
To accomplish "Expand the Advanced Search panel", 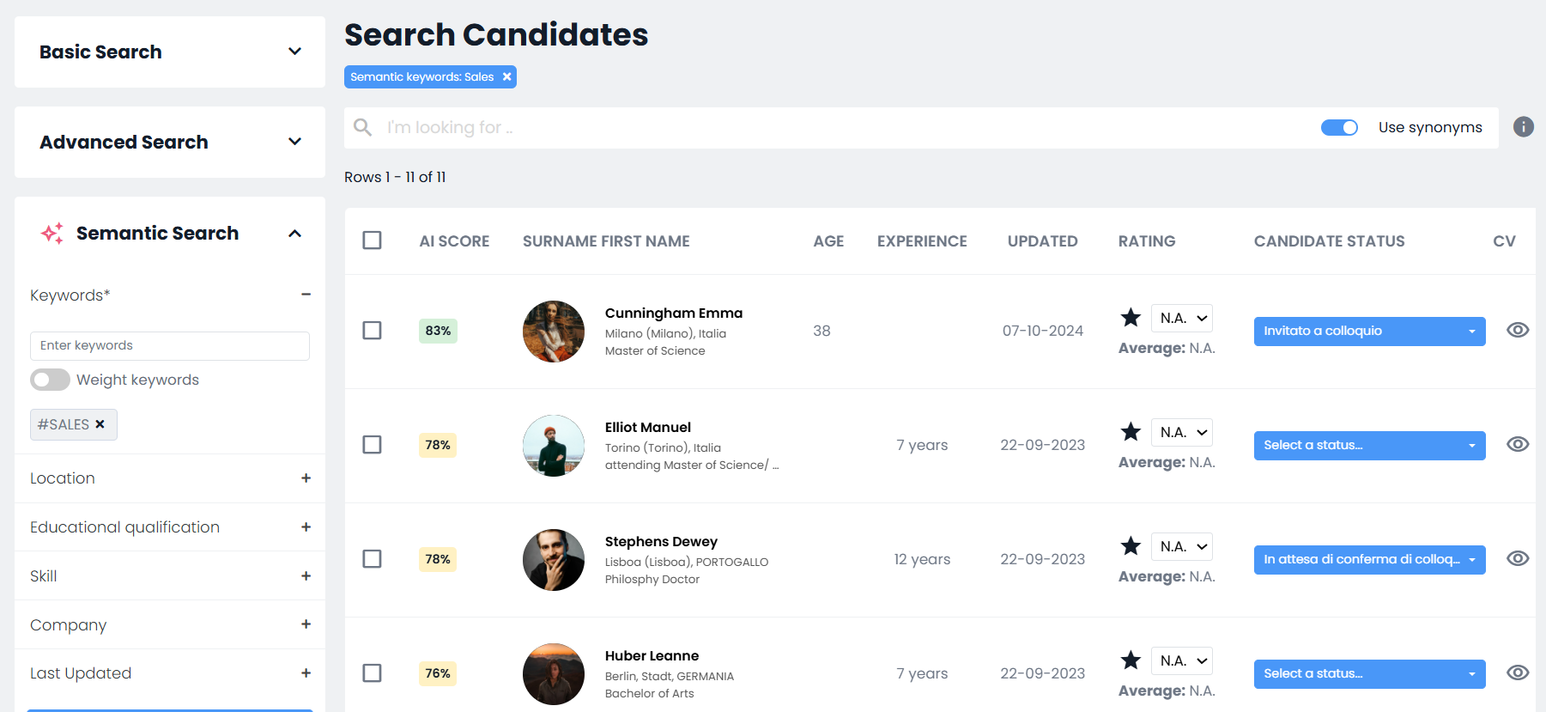I will (294, 142).
